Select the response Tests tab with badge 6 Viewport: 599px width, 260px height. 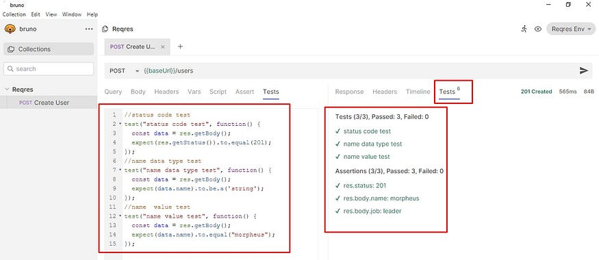point(450,92)
